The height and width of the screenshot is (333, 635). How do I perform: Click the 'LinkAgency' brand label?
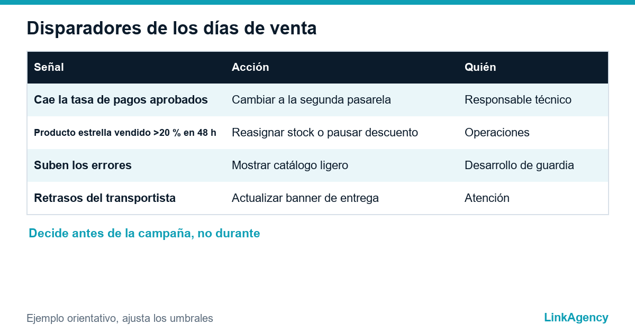pyautogui.click(x=576, y=318)
